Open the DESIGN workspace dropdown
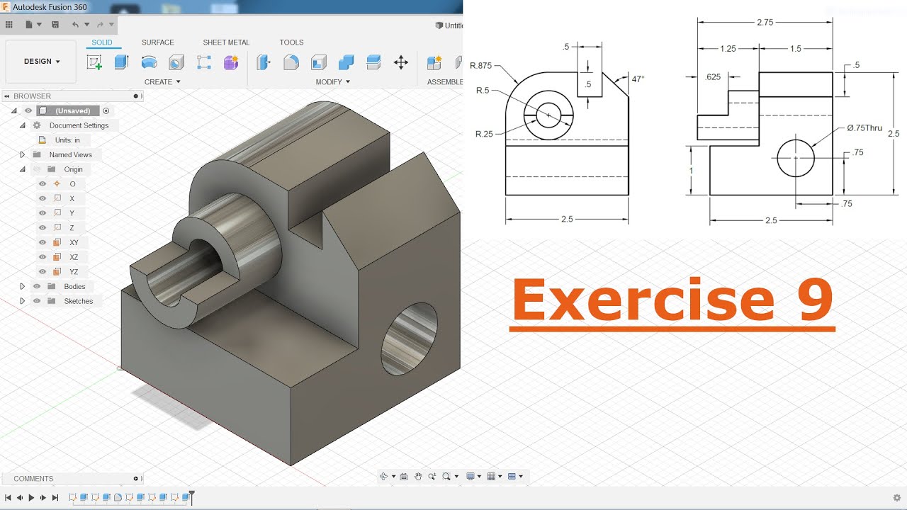907x510 pixels. 41,62
